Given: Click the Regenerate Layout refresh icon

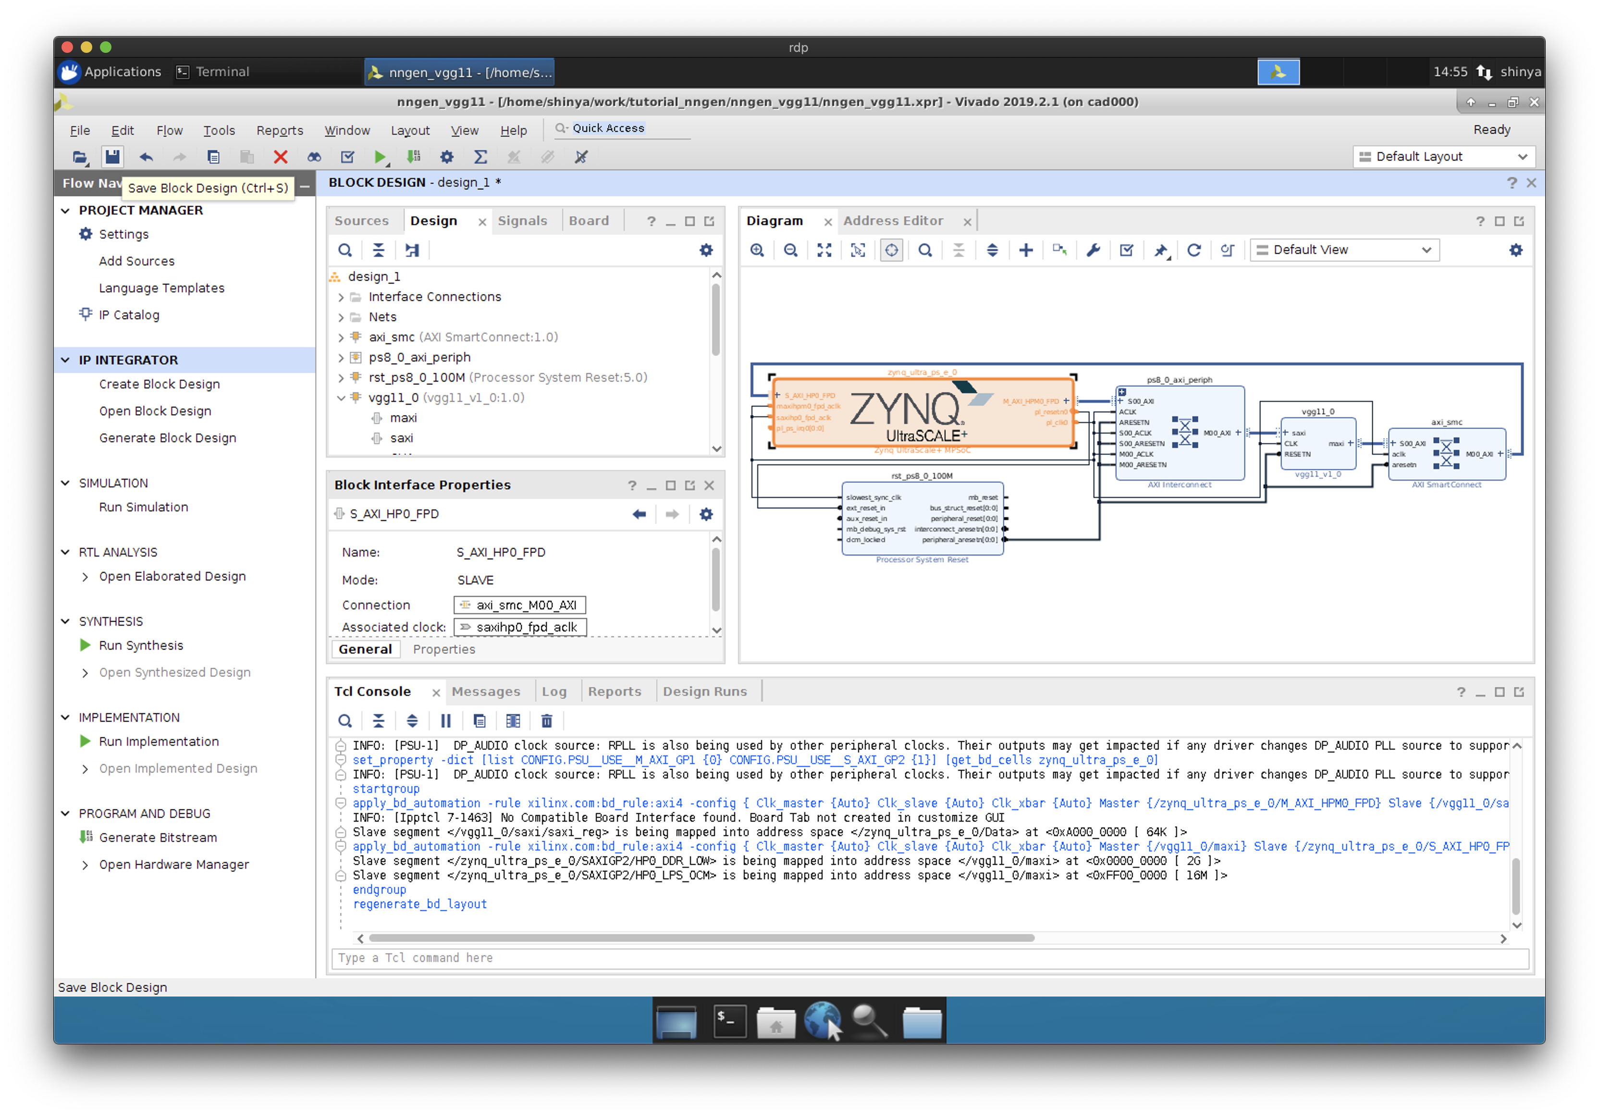Looking at the screenshot, I should click(1193, 250).
